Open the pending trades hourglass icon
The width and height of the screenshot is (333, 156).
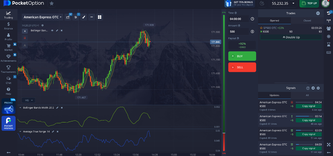[x=329, y=44]
